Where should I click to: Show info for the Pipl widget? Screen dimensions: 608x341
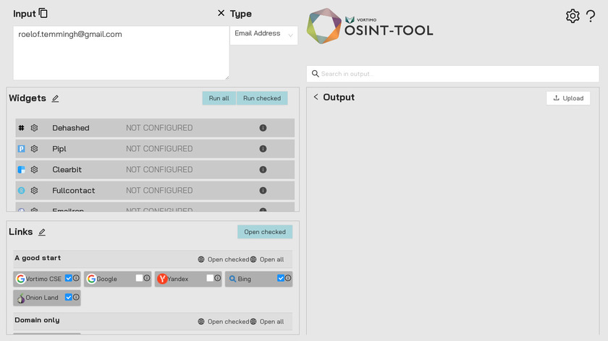[263, 149]
